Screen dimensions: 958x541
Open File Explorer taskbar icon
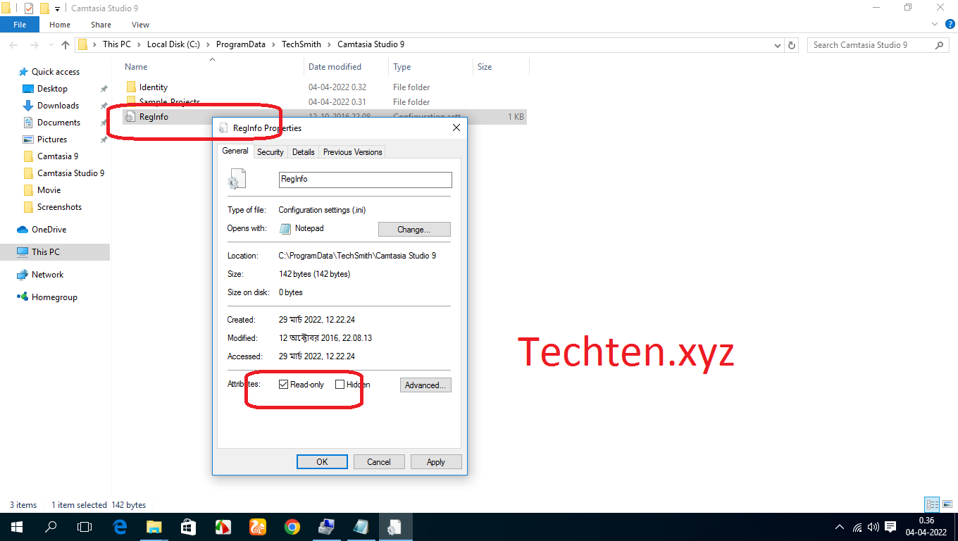point(154,526)
